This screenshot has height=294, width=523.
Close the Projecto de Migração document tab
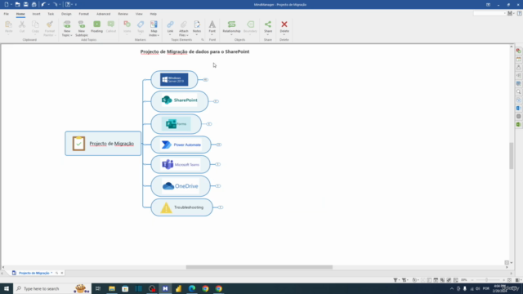(x=62, y=273)
